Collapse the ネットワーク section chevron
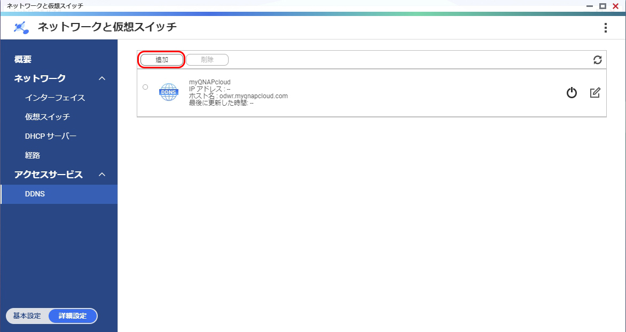626x332 pixels. click(x=102, y=78)
